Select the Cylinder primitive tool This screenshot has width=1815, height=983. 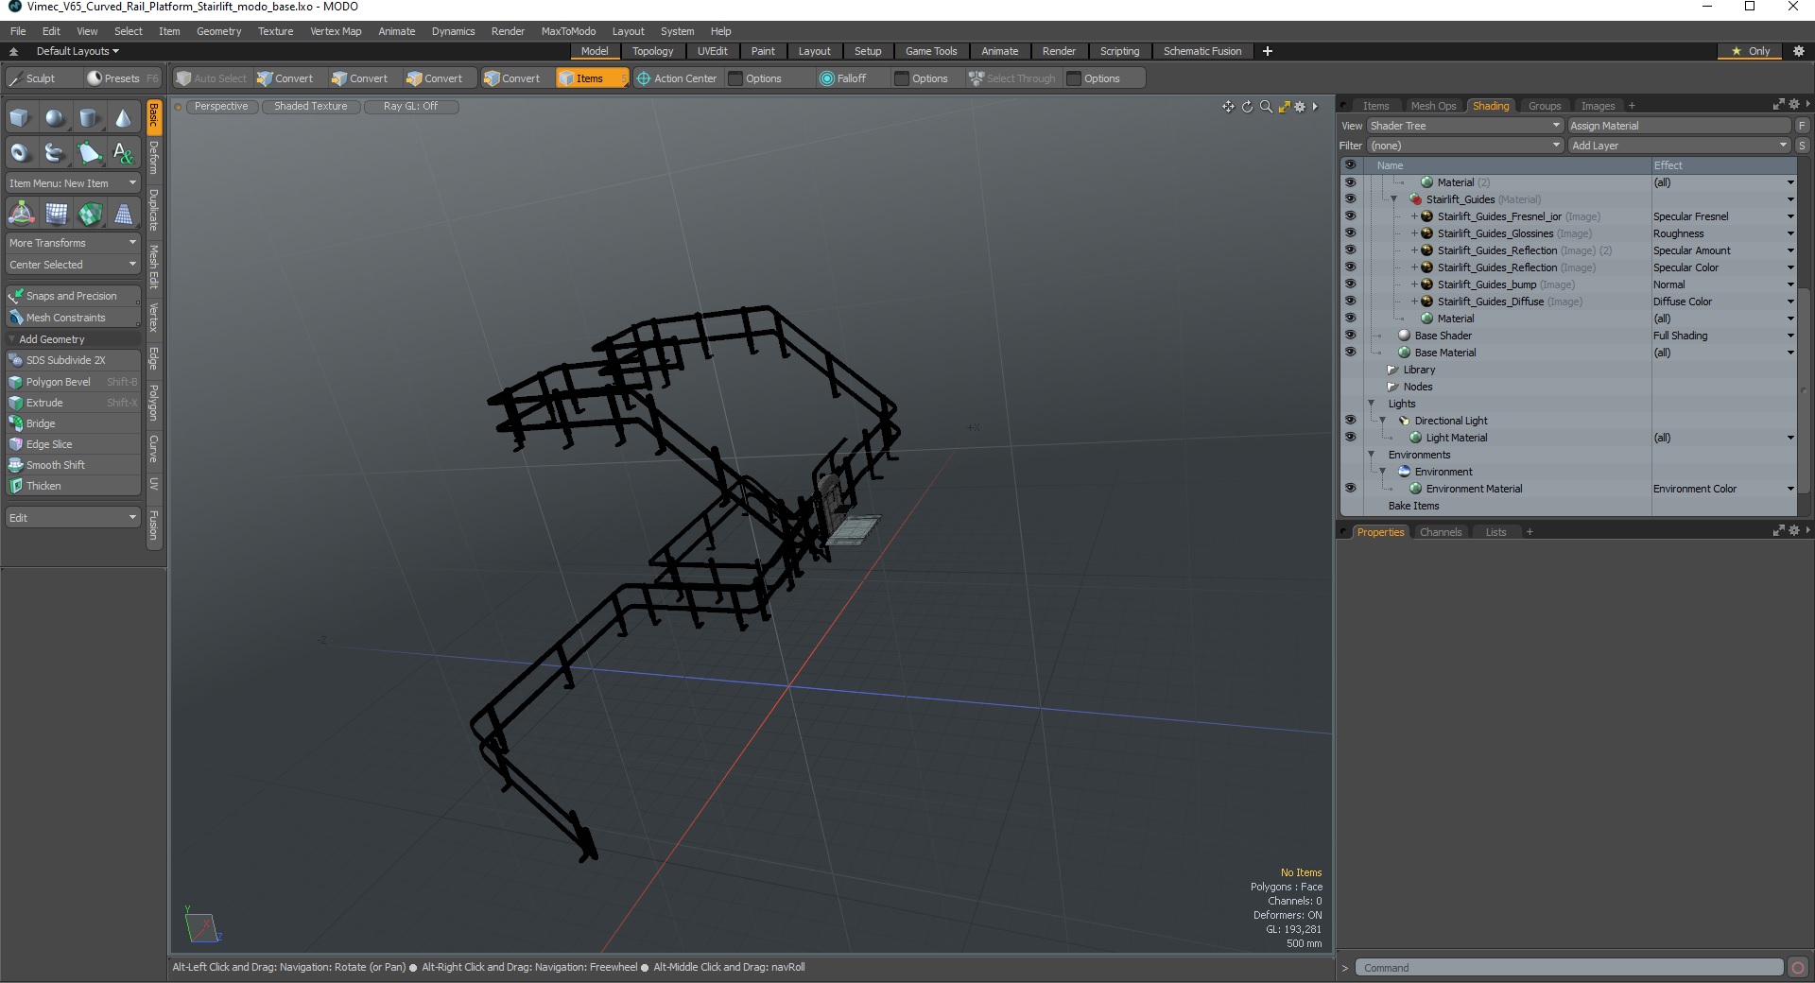point(89,118)
